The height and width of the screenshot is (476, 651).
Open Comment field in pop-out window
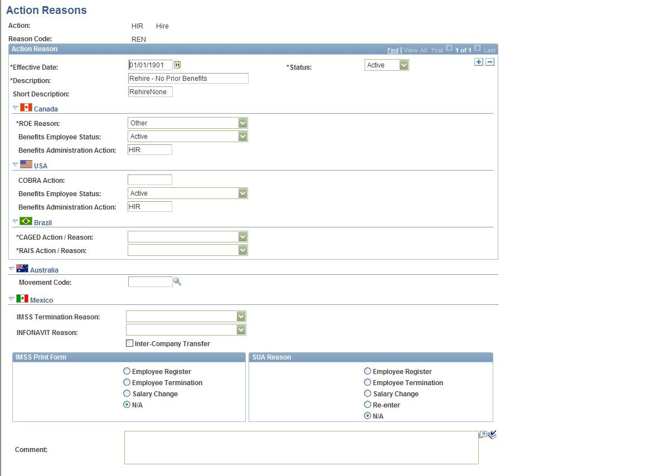[x=483, y=434]
